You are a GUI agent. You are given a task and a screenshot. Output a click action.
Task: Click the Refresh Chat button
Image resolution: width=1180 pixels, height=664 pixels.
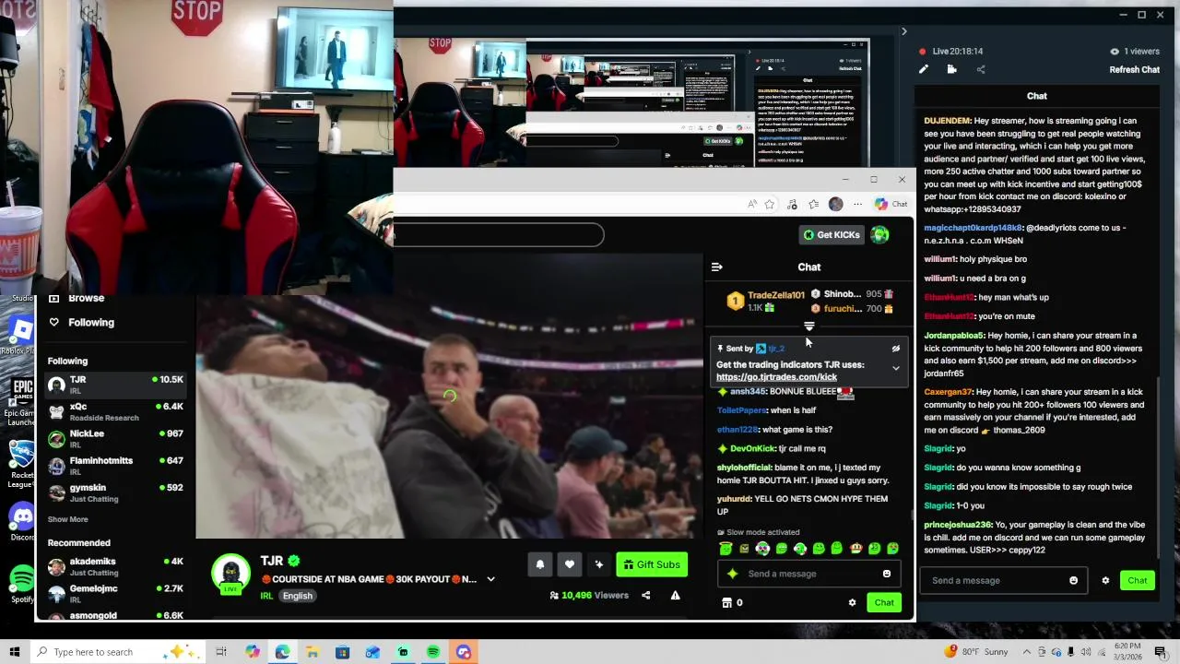point(1134,70)
